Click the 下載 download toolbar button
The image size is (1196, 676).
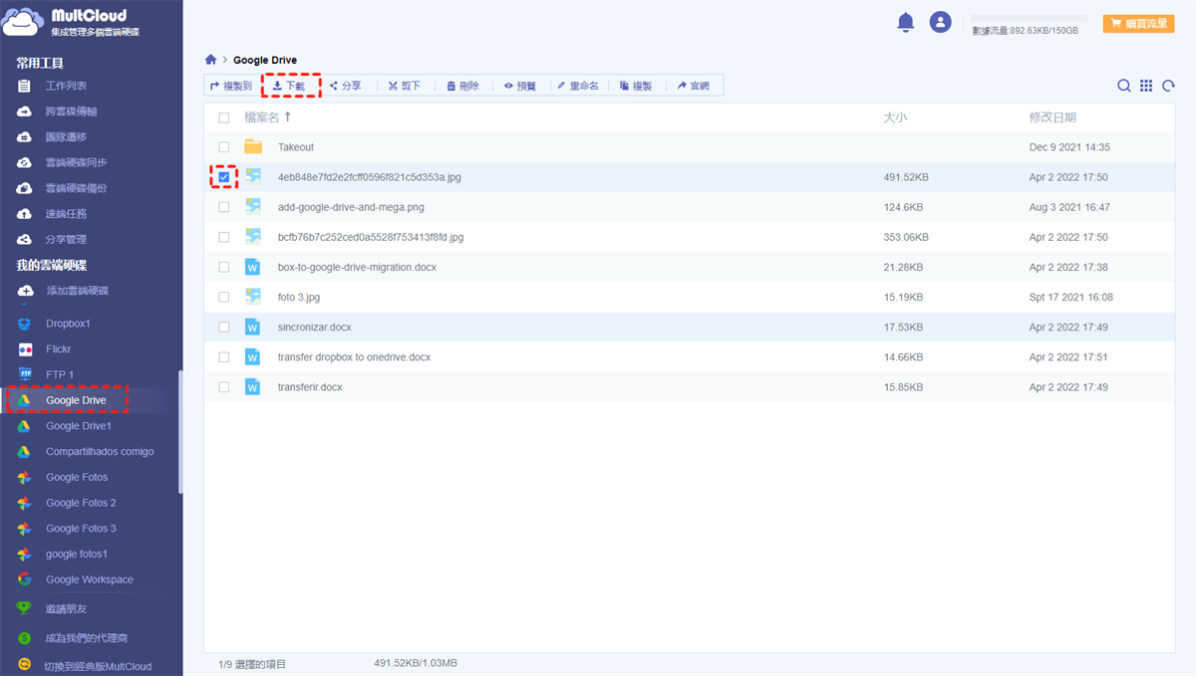[x=290, y=87]
